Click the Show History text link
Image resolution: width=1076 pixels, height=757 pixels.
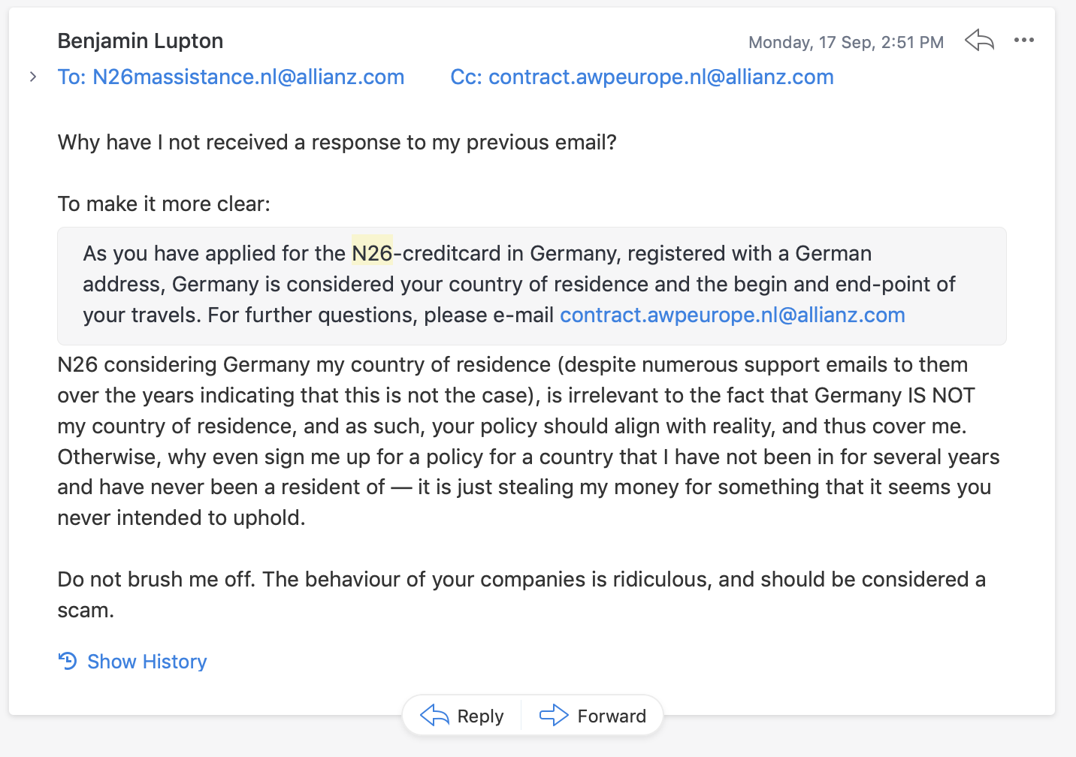click(x=147, y=662)
